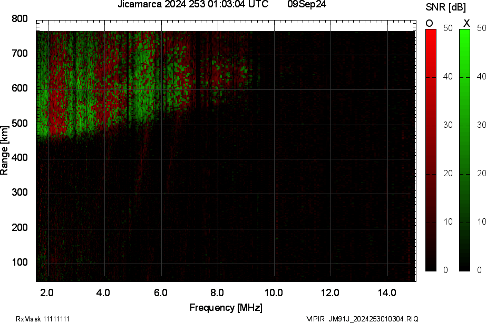The image size is (486, 323).
Task: Click the 0 tick label on O colorbar
Action: (446, 270)
